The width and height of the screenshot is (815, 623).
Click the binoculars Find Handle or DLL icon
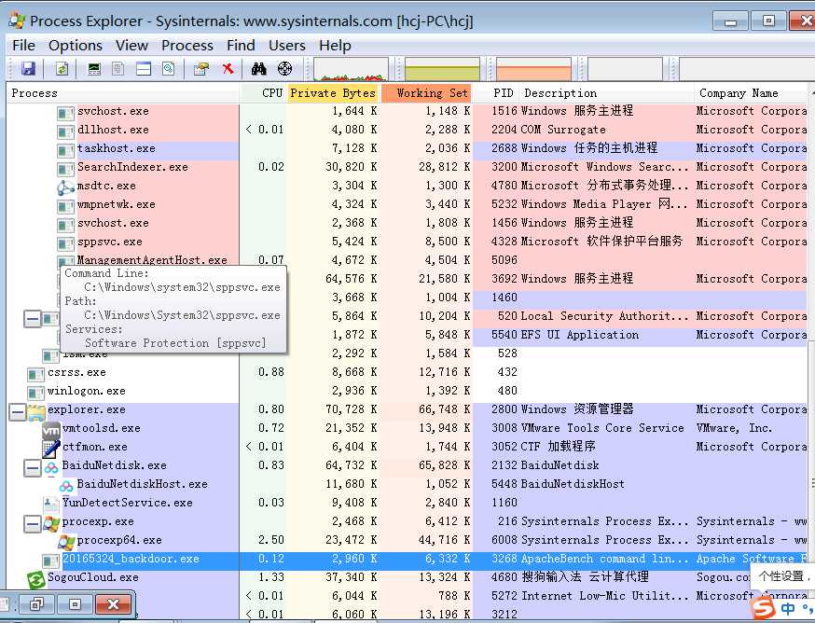click(258, 69)
